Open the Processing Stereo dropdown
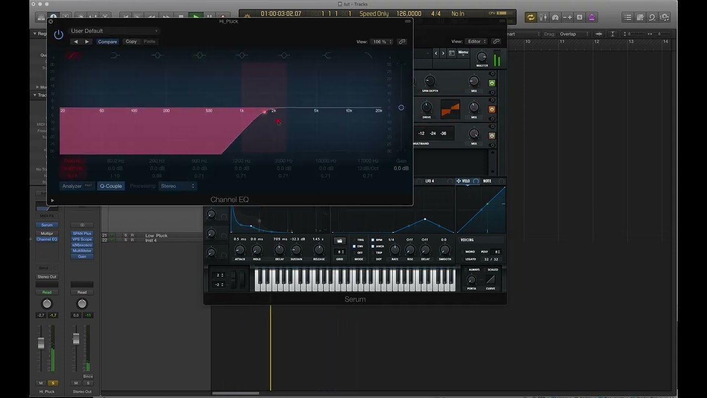The image size is (707, 398). (177, 186)
